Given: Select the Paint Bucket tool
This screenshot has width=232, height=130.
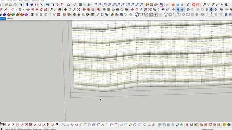Looking at the screenshot, I should 60,10.
